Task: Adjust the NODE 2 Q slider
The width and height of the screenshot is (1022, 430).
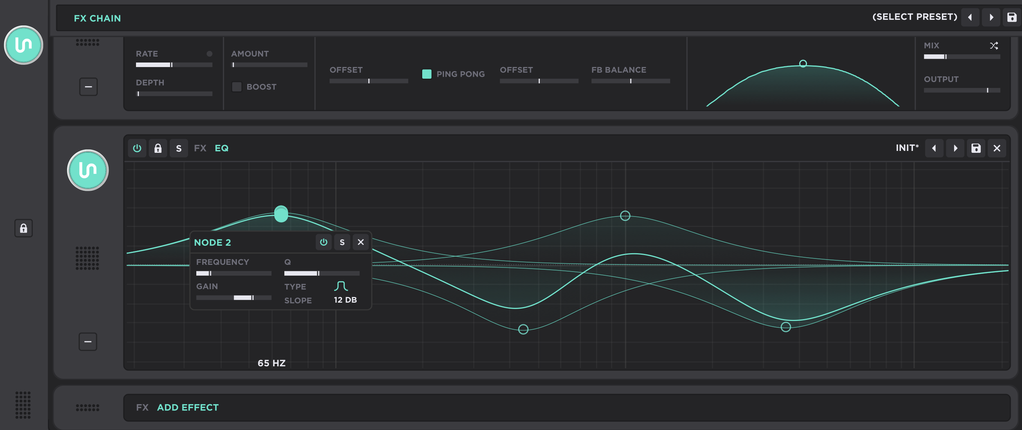Action: pos(322,273)
